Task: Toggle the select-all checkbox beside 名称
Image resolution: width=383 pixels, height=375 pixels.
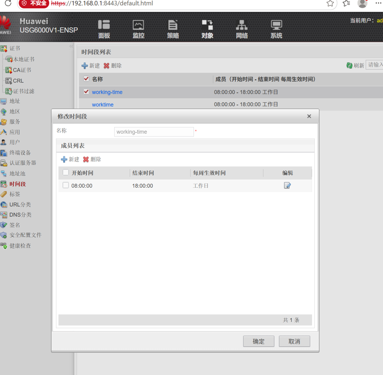Action: (86, 79)
